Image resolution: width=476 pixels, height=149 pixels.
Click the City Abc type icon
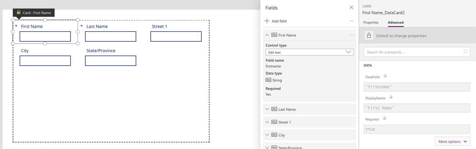coord(274,135)
